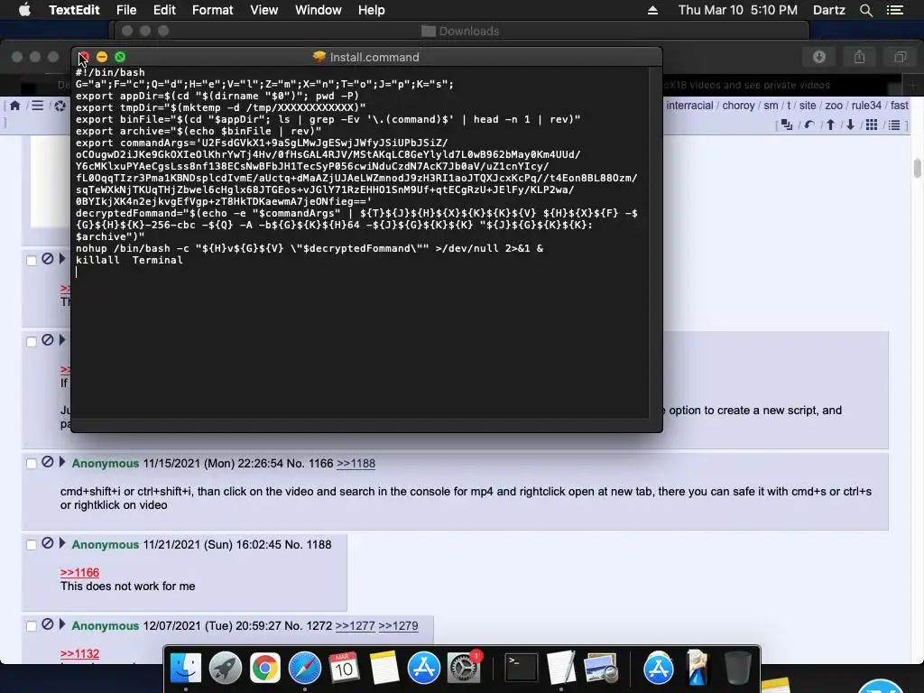Click the browser page vertical scrollbar
Screen dimensions: 924x693
click(917, 168)
